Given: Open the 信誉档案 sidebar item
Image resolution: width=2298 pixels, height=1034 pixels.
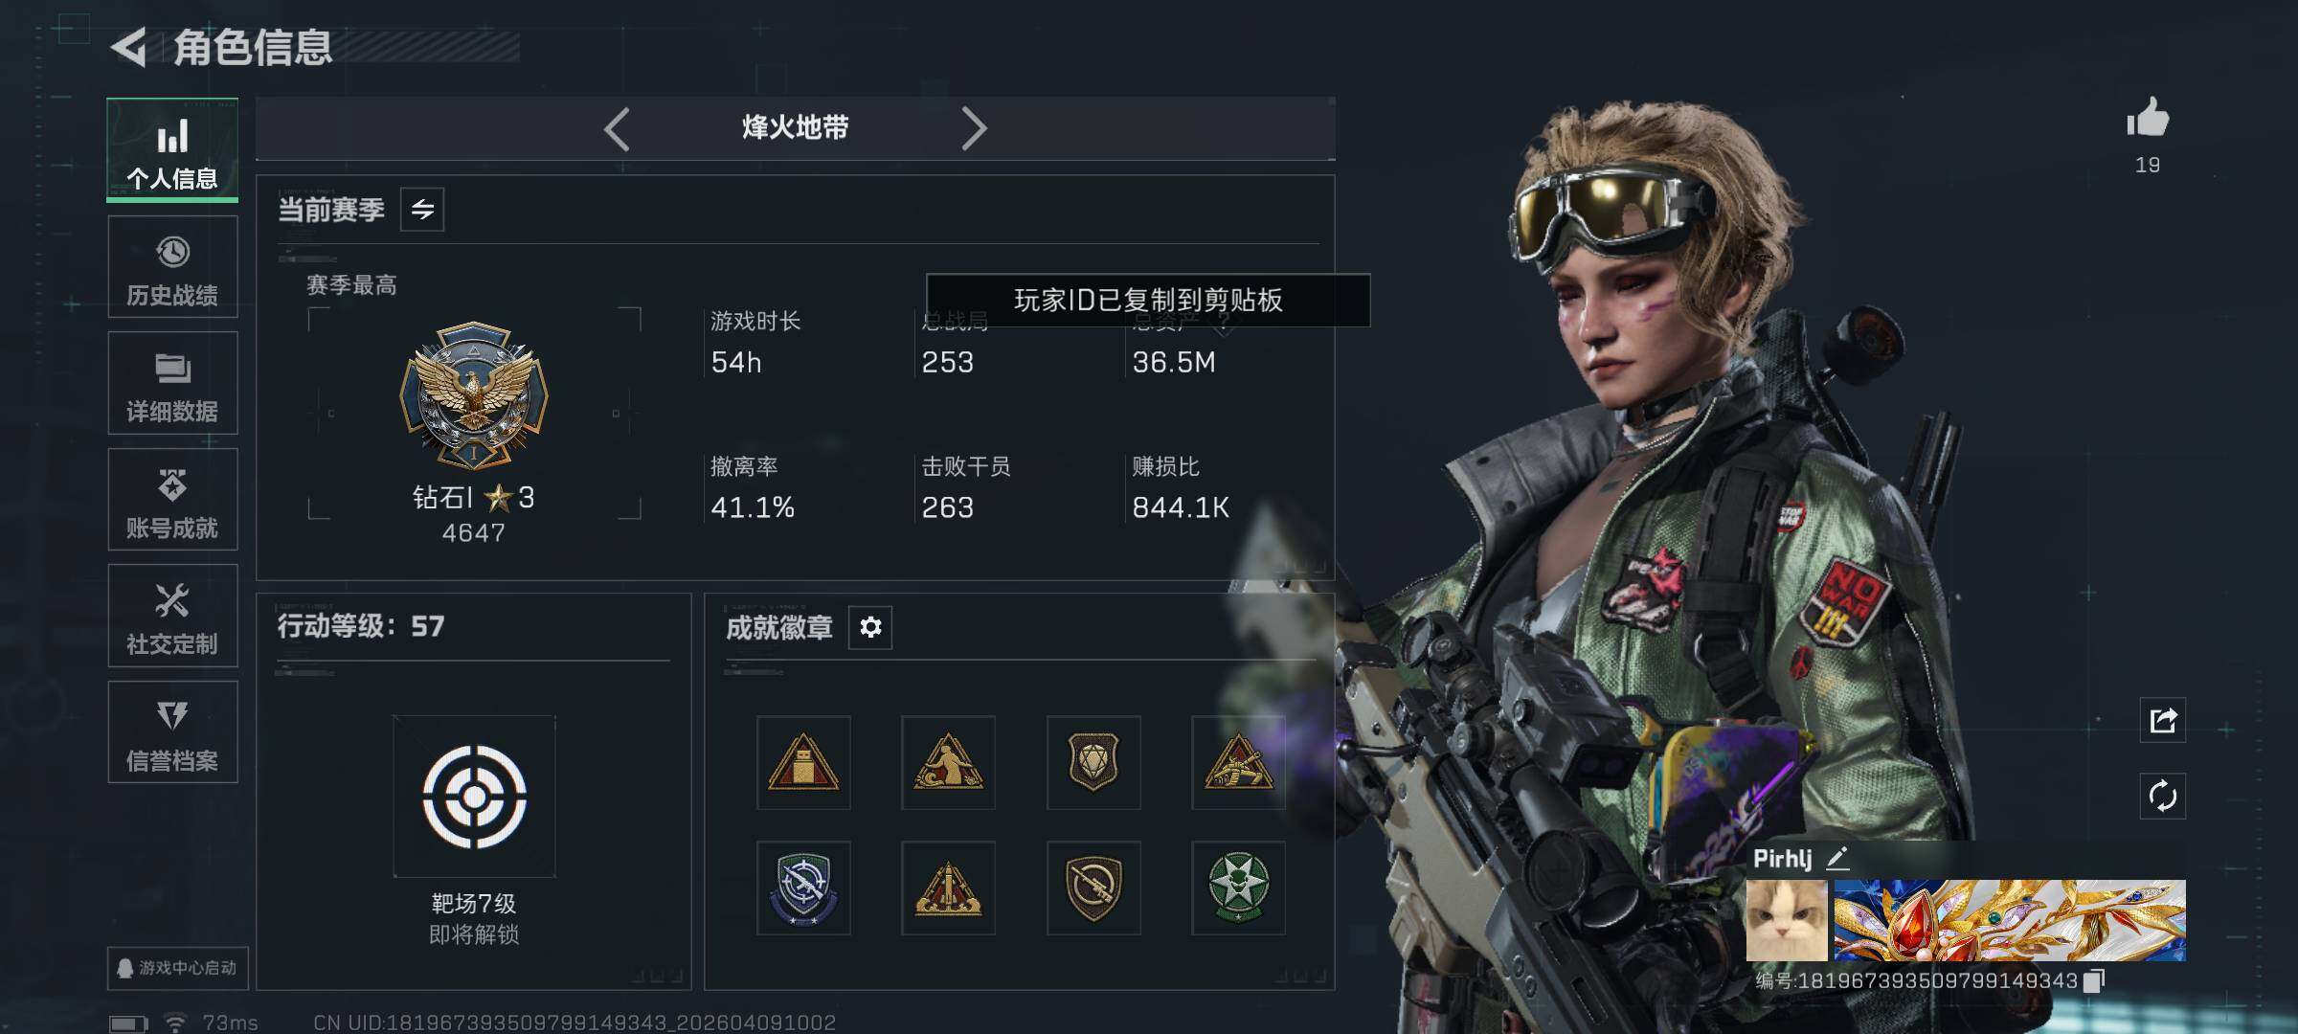Looking at the screenshot, I should pos(172,732).
